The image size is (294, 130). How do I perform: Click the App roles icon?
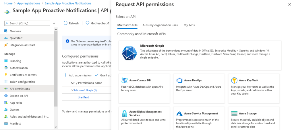[x=6, y=103]
